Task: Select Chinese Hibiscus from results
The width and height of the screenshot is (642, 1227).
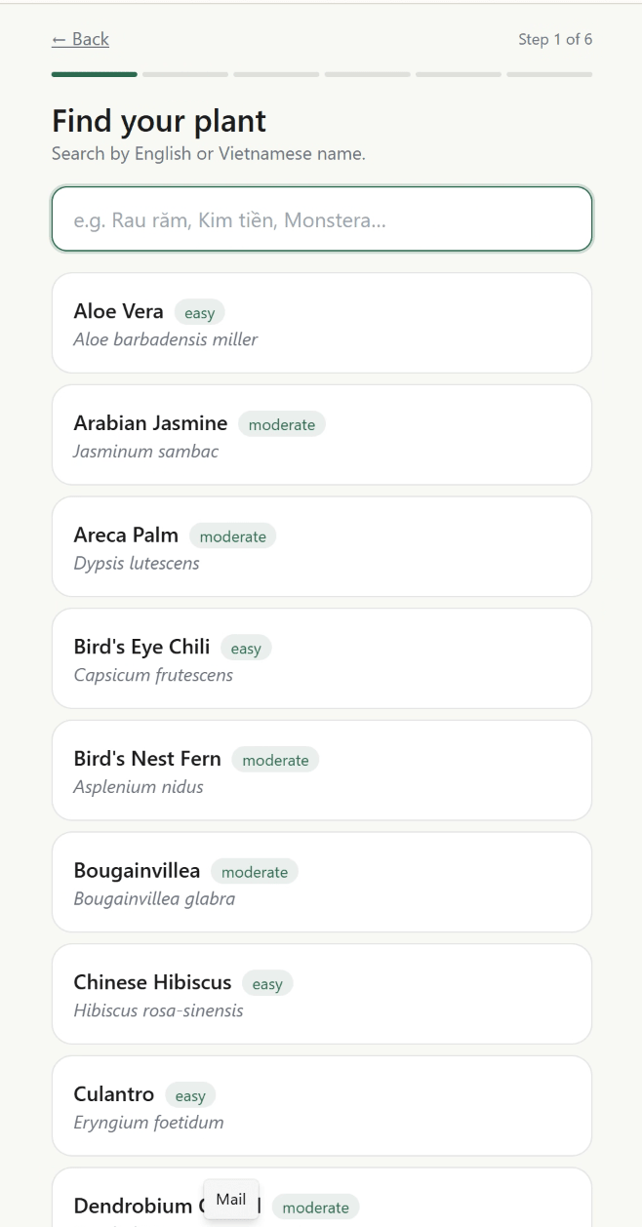Action: click(322, 994)
